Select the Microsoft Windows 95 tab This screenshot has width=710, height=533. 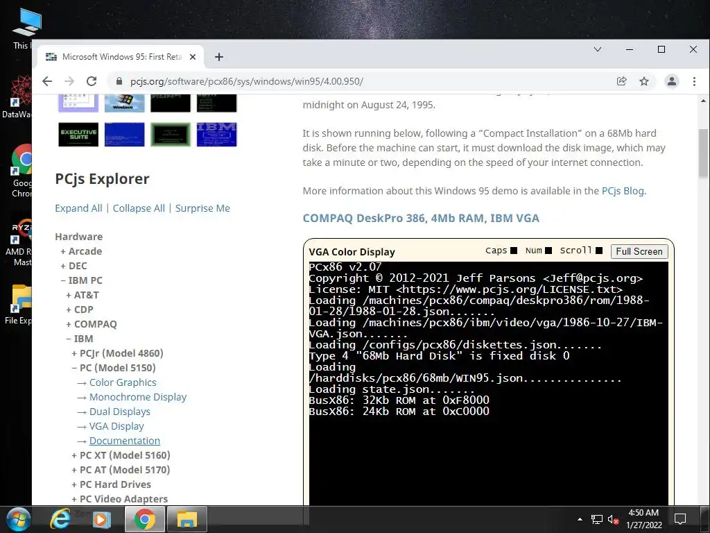pos(120,57)
